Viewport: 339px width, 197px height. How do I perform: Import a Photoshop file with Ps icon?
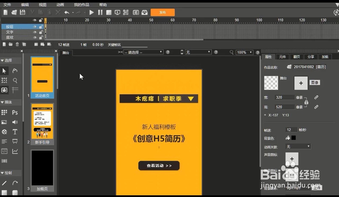tap(15, 113)
